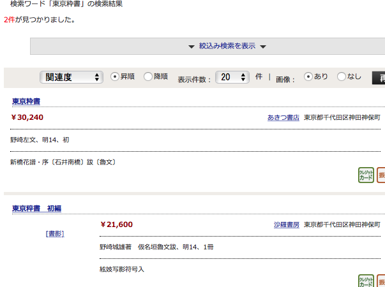Click the [書影] cover image link
The image size is (385, 287).
coord(55,233)
